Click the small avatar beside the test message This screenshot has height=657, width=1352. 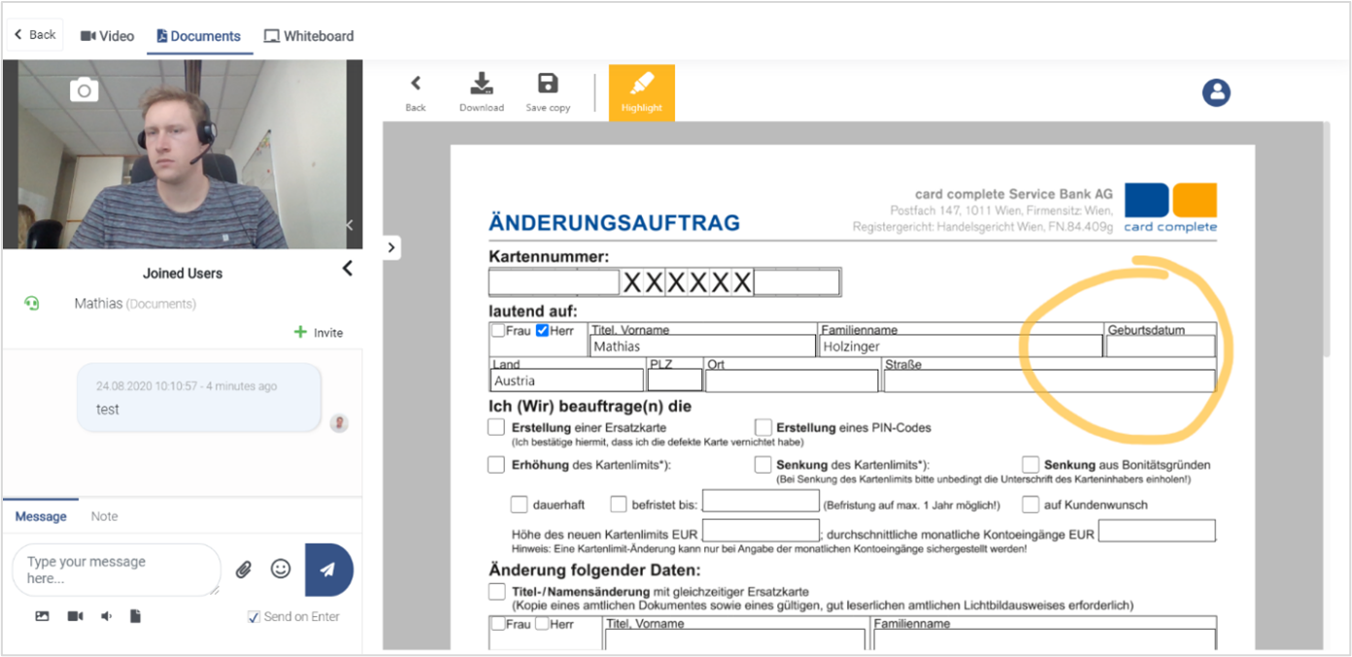pos(338,422)
